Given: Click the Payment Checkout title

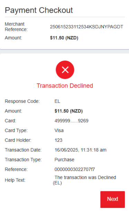Looking at the screenshot, I should [39, 10].
